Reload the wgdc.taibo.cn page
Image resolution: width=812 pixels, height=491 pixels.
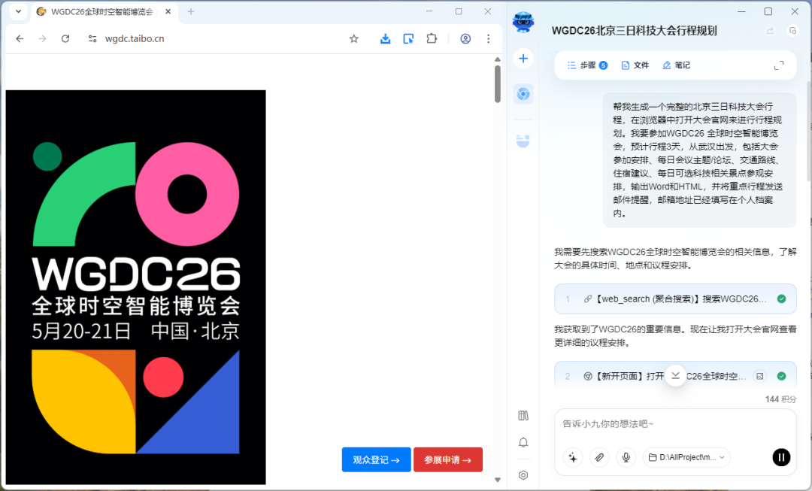pos(65,39)
